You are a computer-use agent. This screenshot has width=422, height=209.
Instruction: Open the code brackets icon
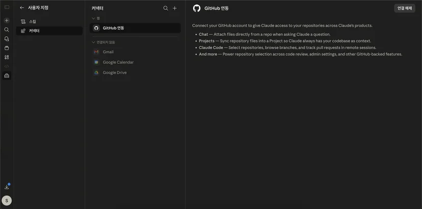(x=7, y=66)
